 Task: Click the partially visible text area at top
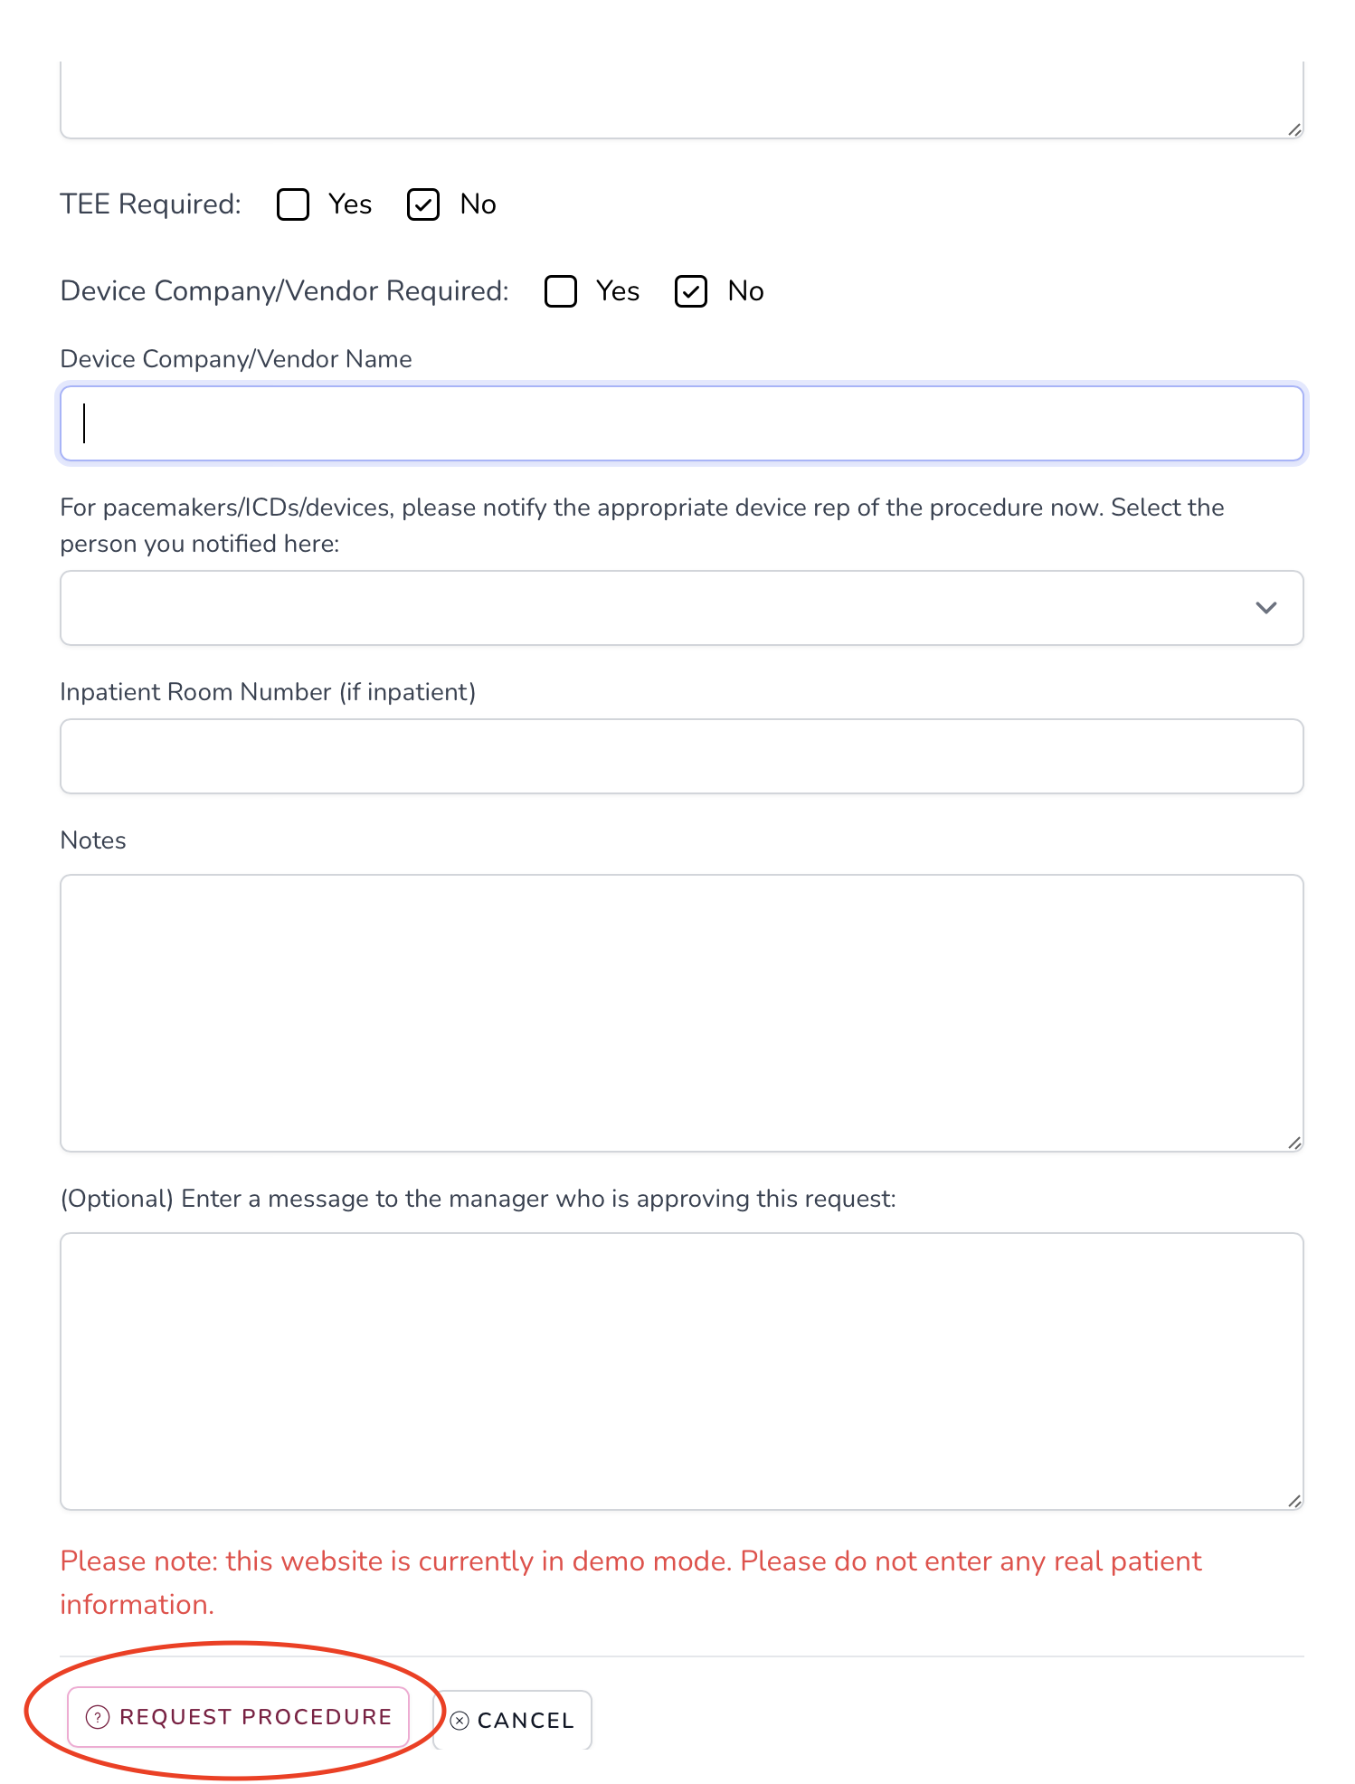(681, 100)
